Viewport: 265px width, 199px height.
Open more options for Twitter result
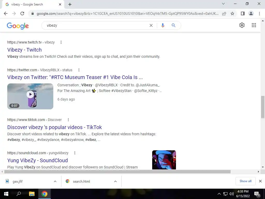[79, 70]
